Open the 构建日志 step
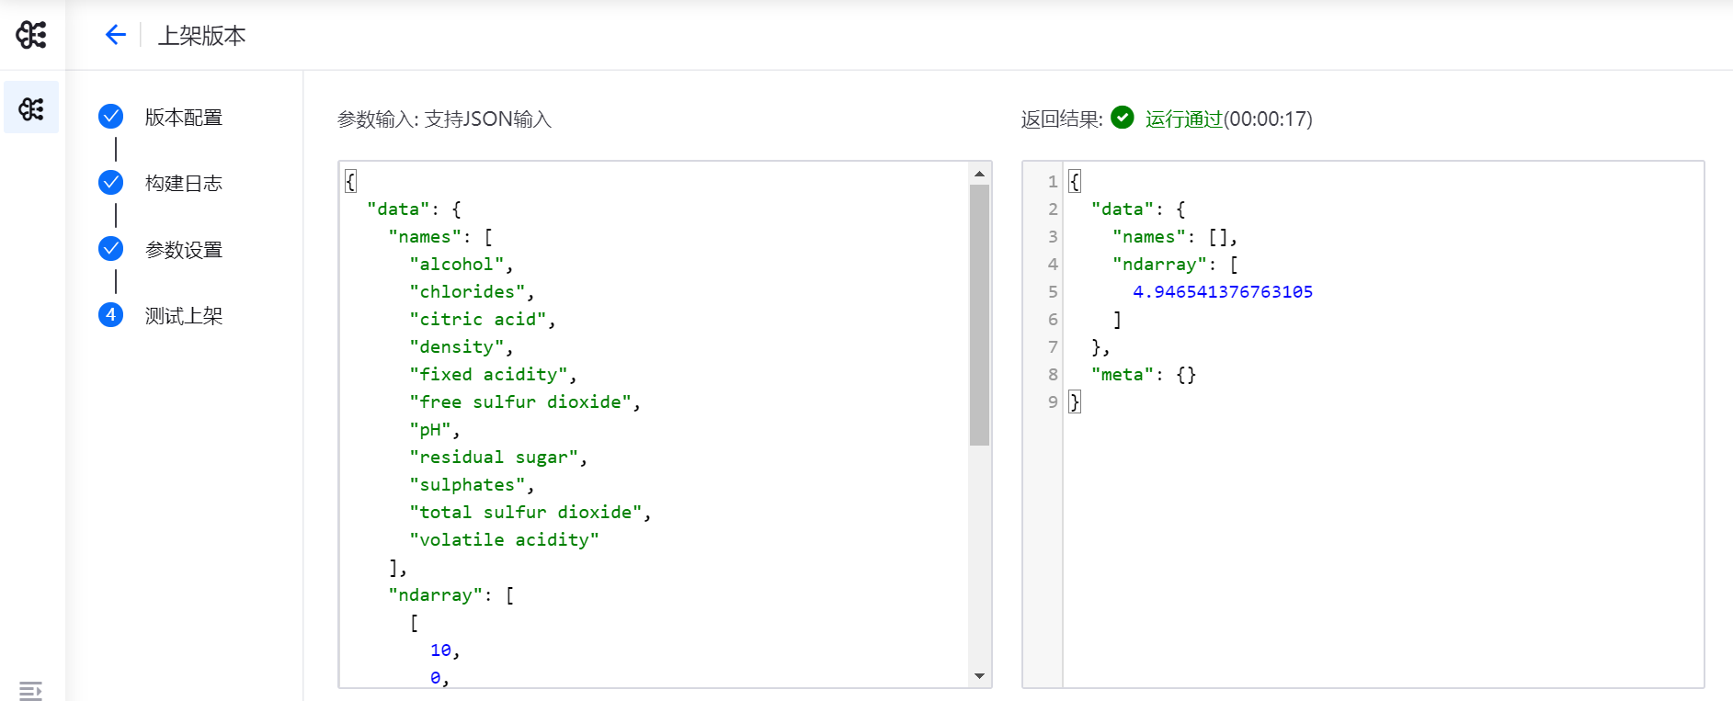The width and height of the screenshot is (1733, 701). point(184,184)
